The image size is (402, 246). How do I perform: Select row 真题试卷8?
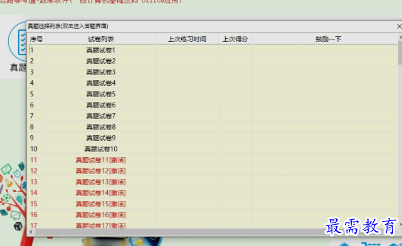click(213, 127)
